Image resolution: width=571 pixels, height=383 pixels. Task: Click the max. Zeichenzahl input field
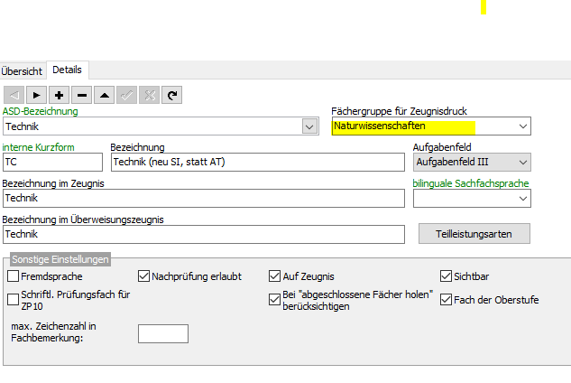pos(162,334)
